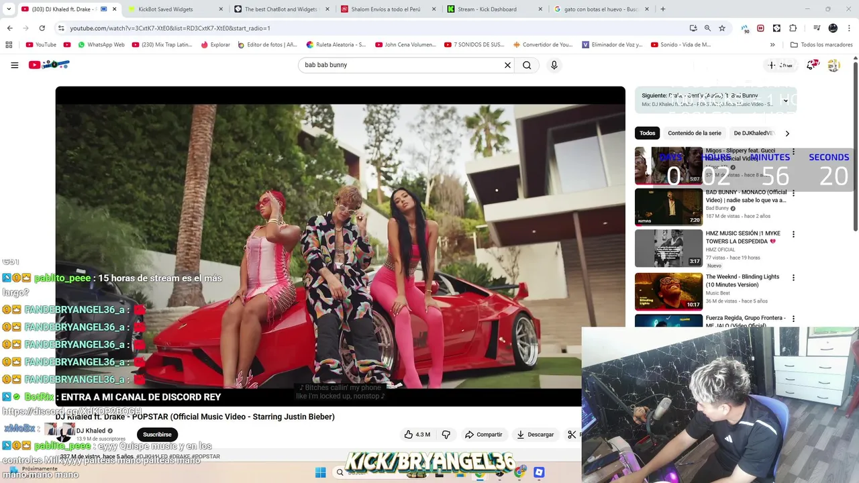This screenshot has width=859, height=483.
Task: Close the DJ Khaled YouTube tab
Action: [x=115, y=9]
